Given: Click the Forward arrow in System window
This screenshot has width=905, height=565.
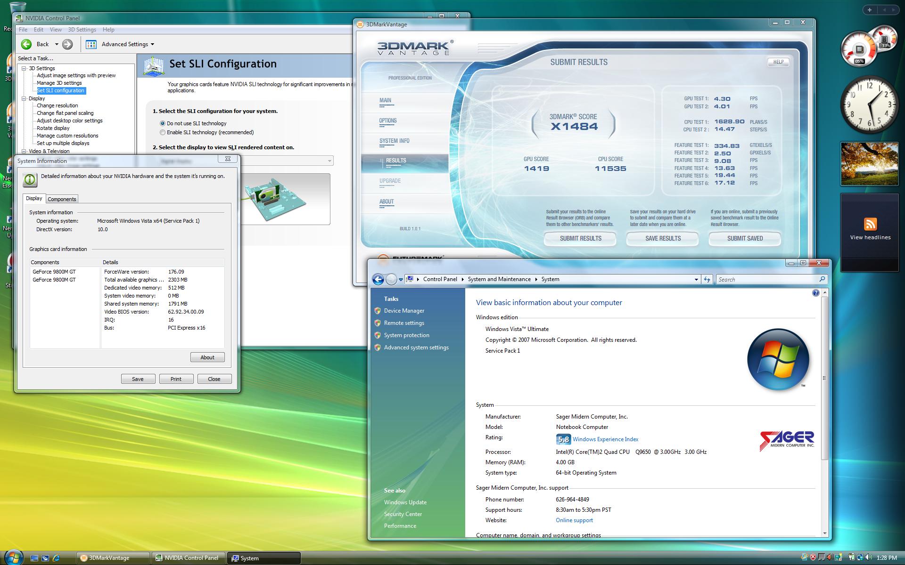Looking at the screenshot, I should pyautogui.click(x=391, y=279).
